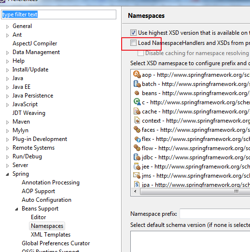
Task: Enable Load NamespaceHandlers and XSDs checkbox
Action: (133, 43)
